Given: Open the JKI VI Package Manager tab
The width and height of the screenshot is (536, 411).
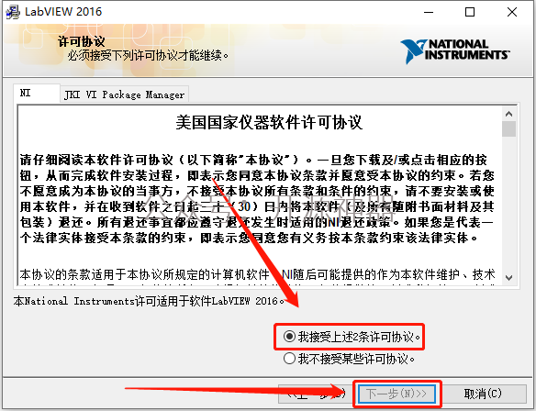Looking at the screenshot, I should click(125, 94).
